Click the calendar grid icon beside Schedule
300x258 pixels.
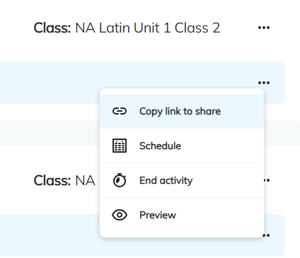[x=120, y=146]
